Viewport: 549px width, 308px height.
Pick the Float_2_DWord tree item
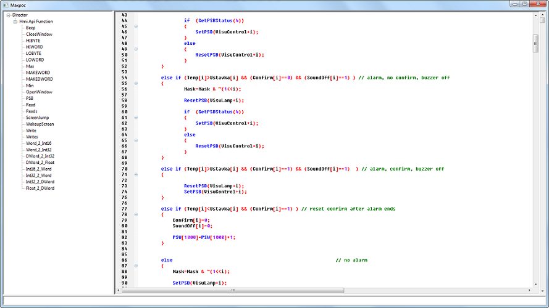(40, 188)
